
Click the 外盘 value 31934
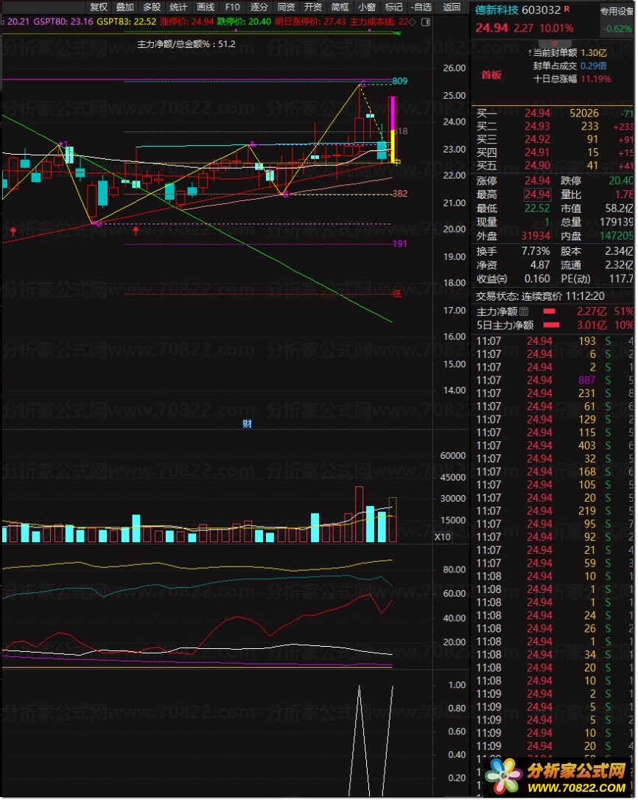536,236
